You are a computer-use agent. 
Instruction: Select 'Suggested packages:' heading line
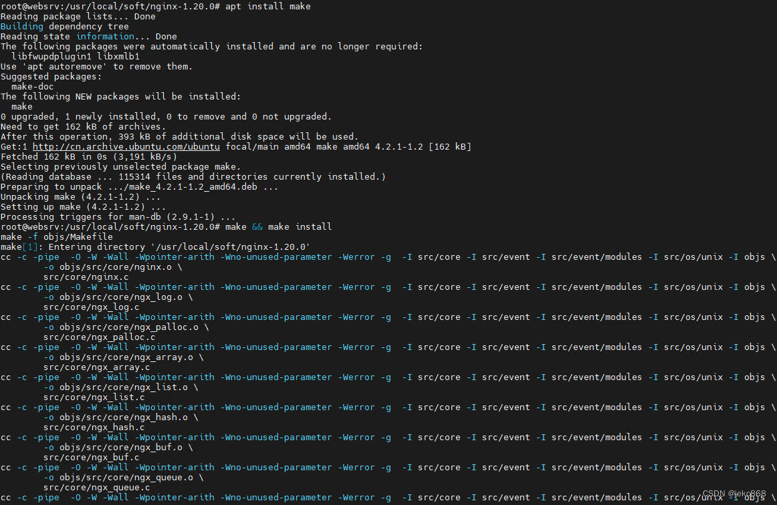[51, 77]
